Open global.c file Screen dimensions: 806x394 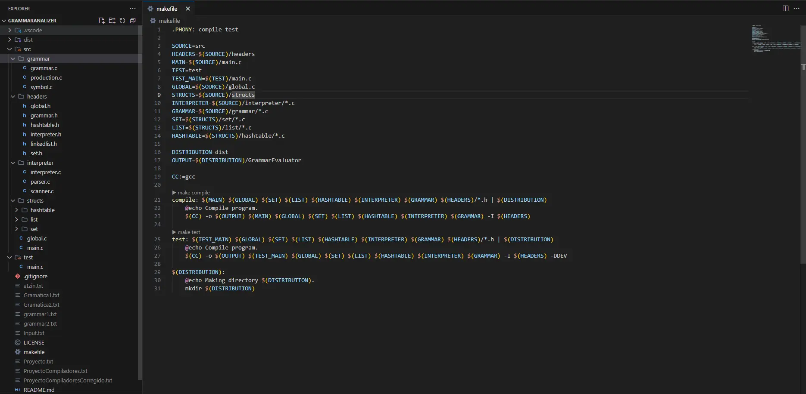coord(71,238)
